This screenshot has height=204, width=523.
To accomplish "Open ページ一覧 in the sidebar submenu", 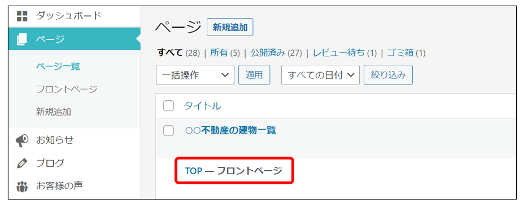I will click(x=58, y=66).
